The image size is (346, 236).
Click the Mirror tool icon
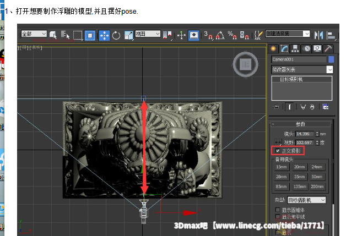click(x=318, y=35)
